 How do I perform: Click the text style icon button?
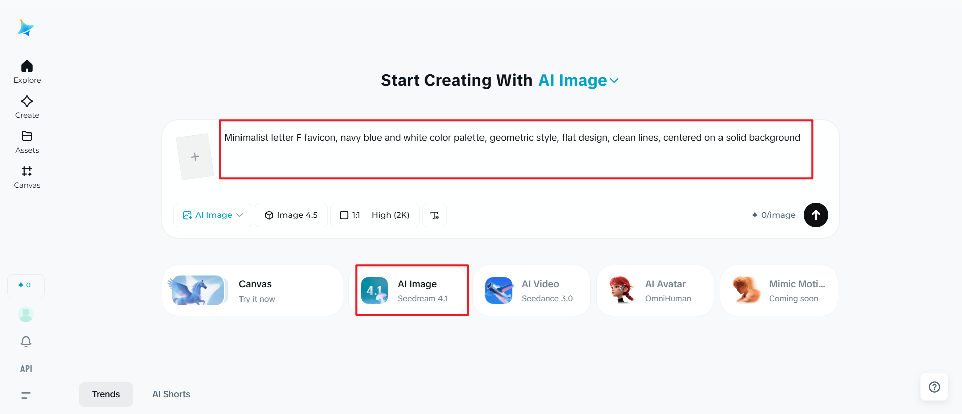[434, 215]
